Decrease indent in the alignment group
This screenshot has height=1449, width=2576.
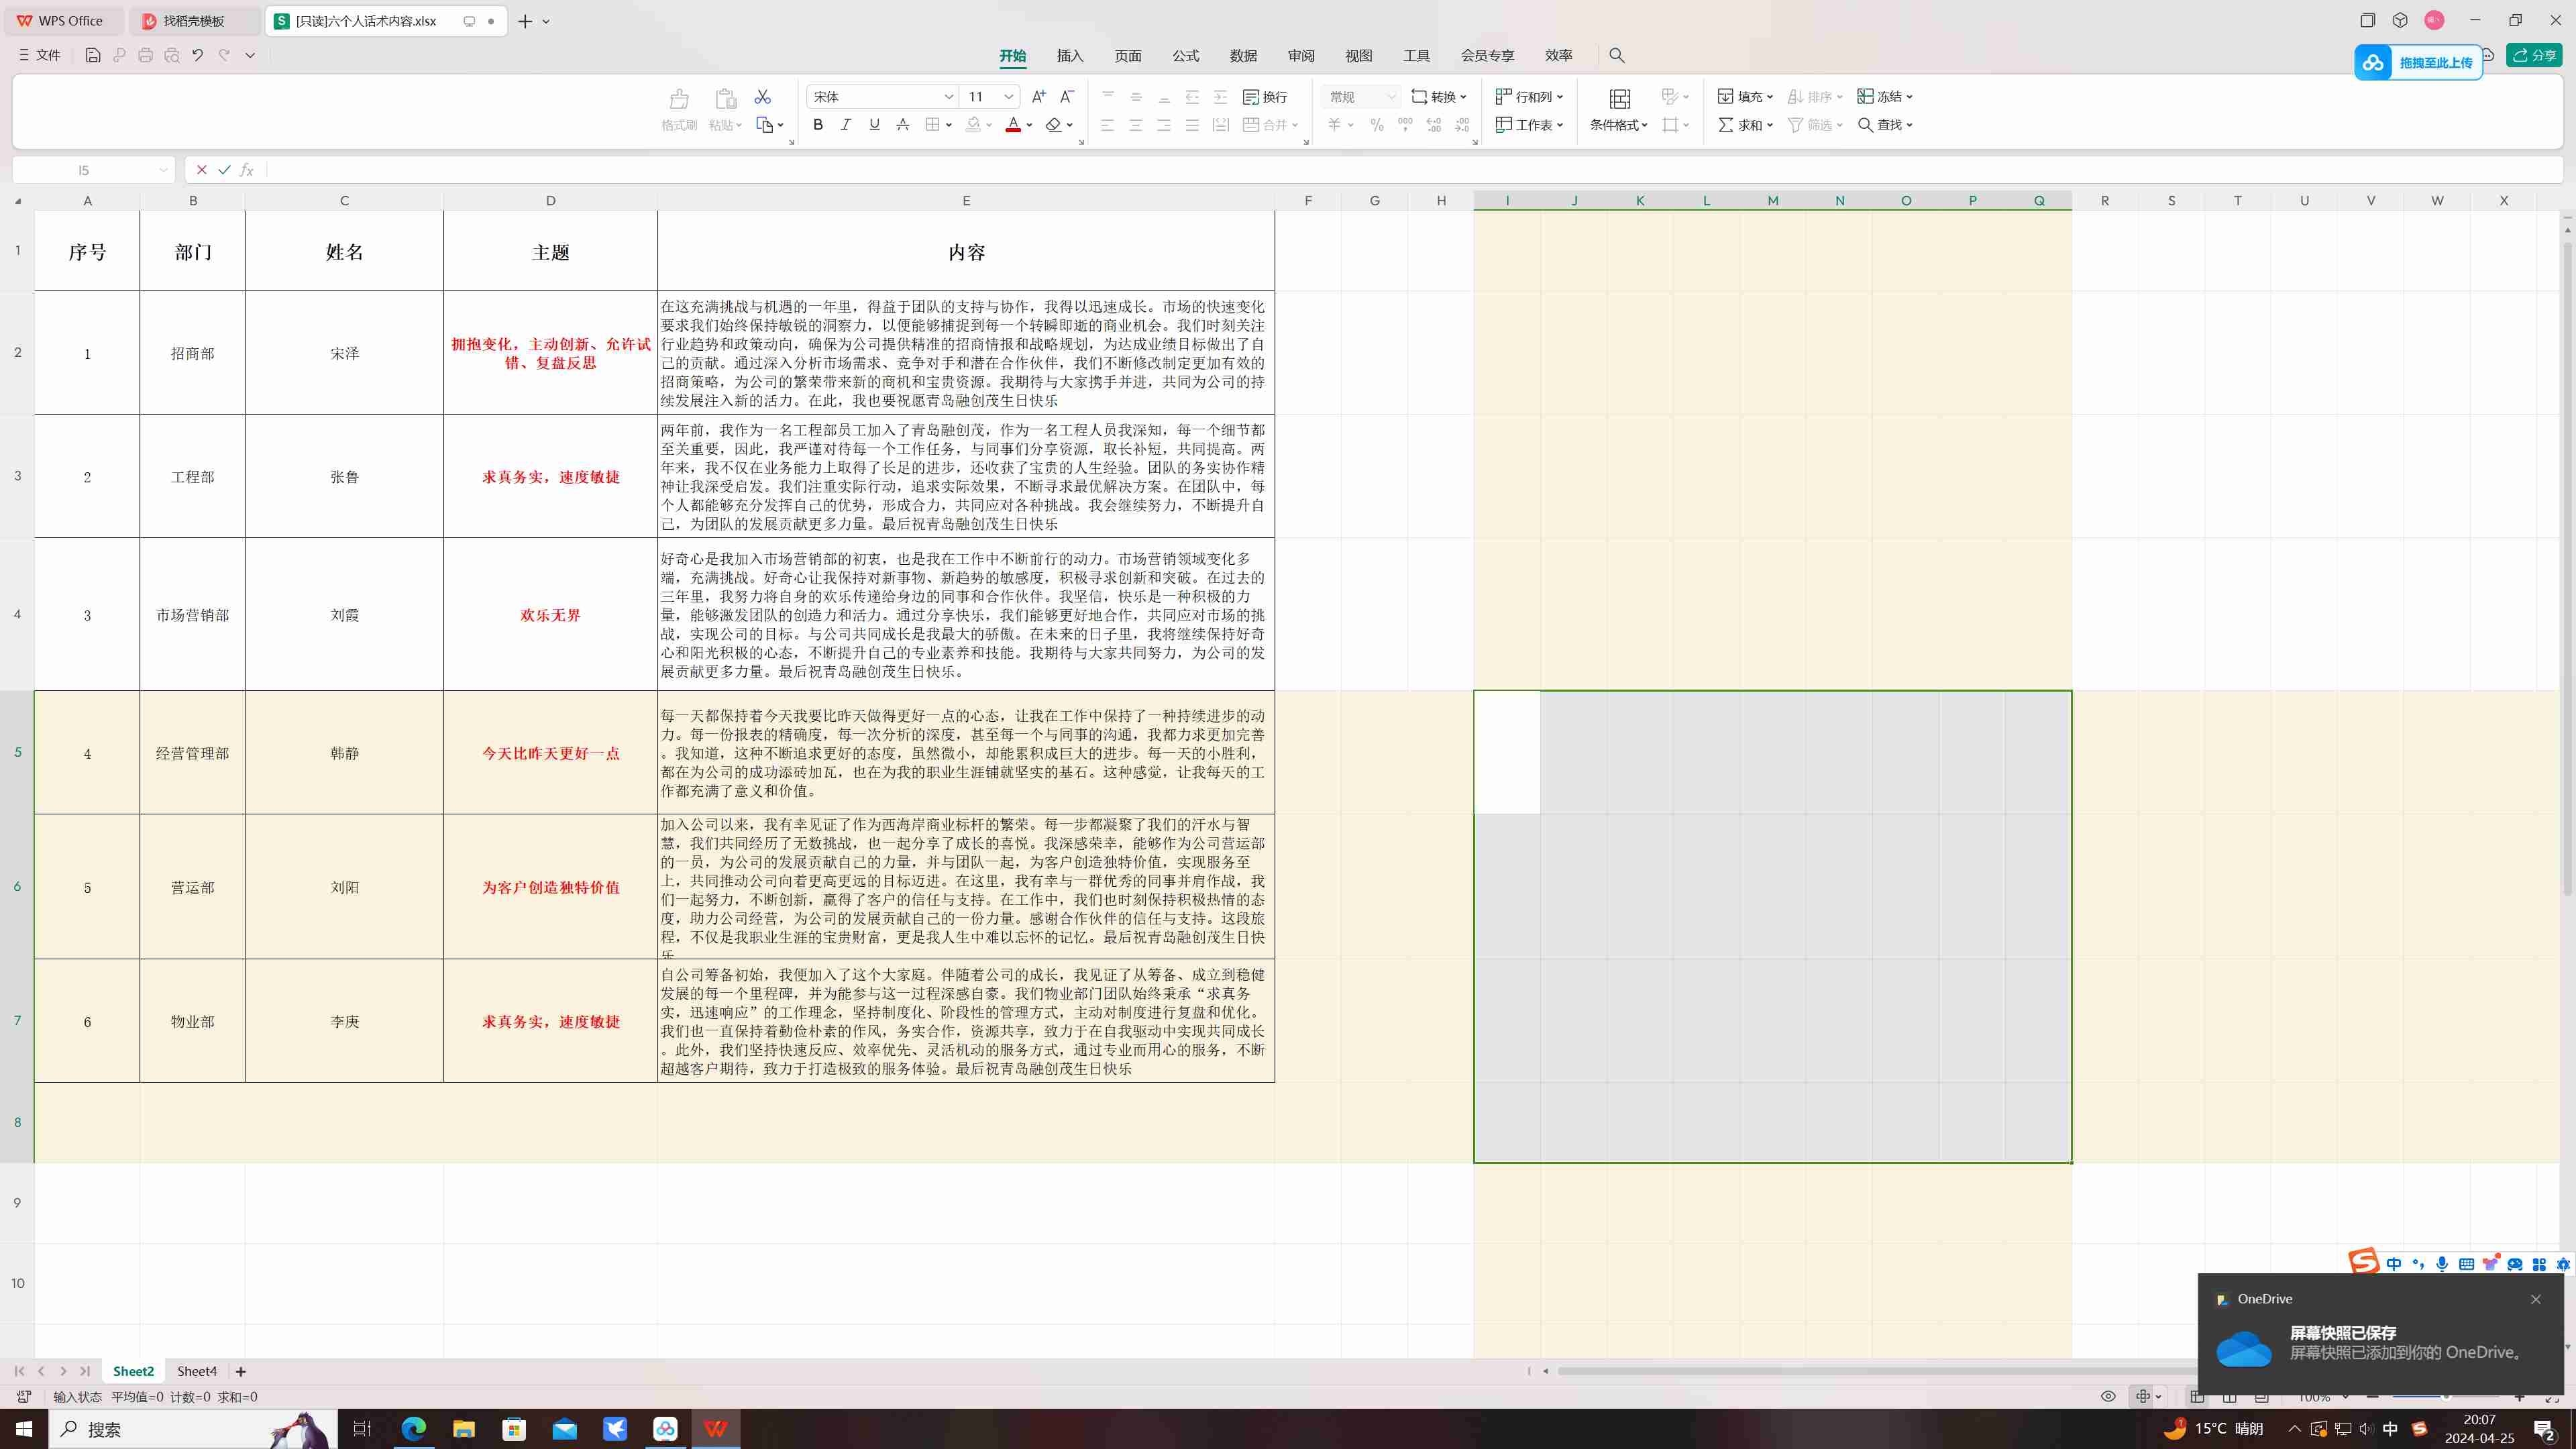pyautogui.click(x=1192, y=97)
